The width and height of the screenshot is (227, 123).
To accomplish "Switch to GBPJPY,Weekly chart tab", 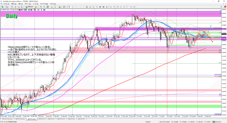I will coord(20,119).
